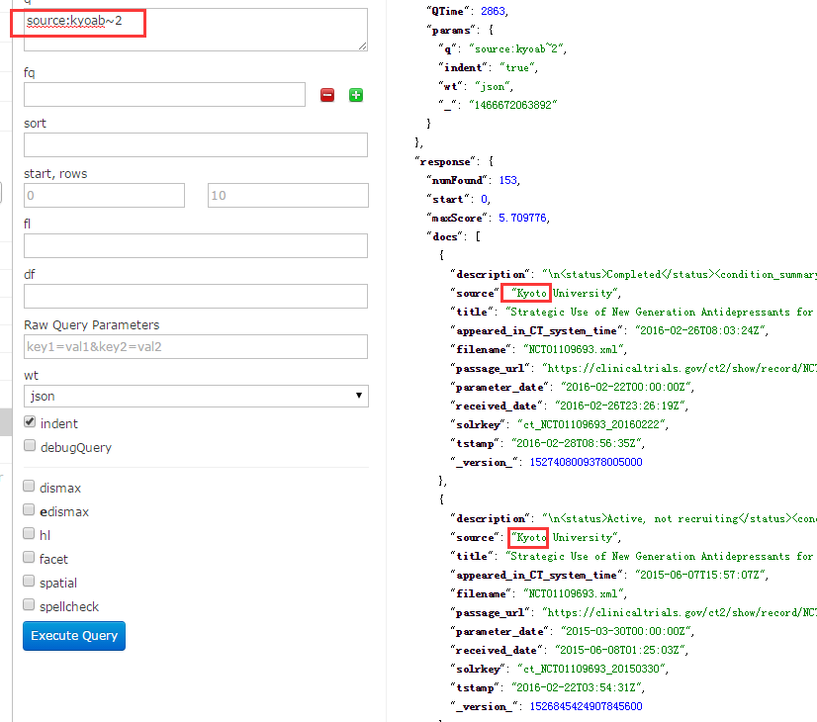This screenshot has width=817, height=722.
Task: Click the start offset field
Action: coord(104,196)
